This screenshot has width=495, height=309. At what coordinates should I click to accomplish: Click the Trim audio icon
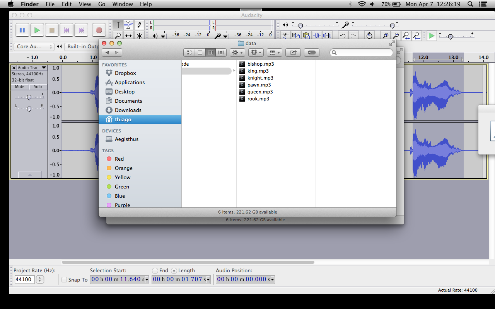[317, 36]
